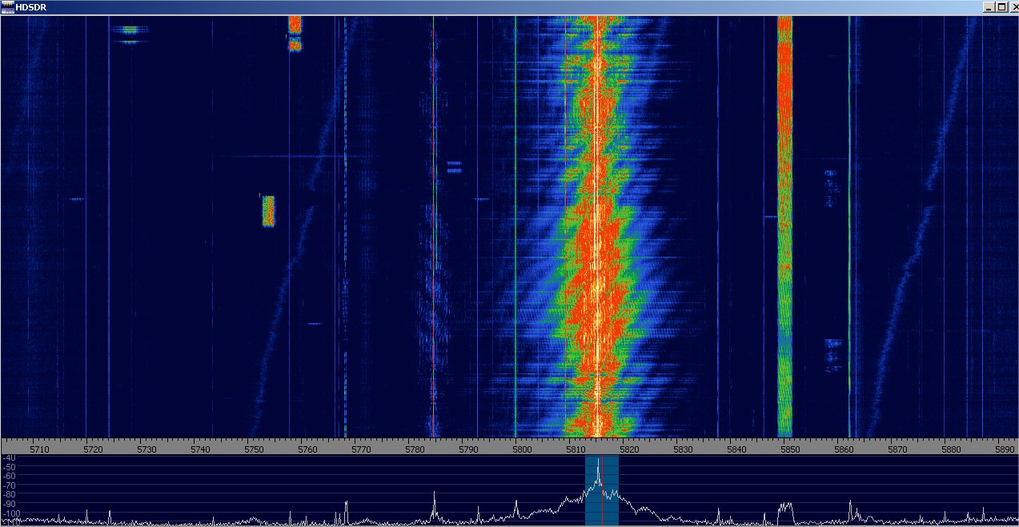Viewport: 1019px width, 527px height.
Task: Click the 5800 frequency scale label
Action: 522,449
